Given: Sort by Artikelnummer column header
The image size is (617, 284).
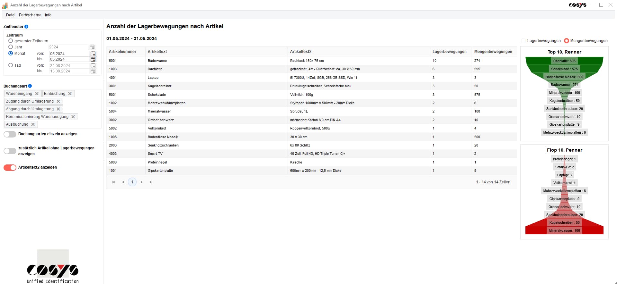Looking at the screenshot, I should [126, 52].
